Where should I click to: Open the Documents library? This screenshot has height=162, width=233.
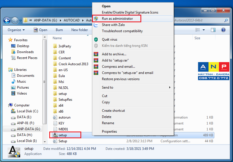[23, 76]
